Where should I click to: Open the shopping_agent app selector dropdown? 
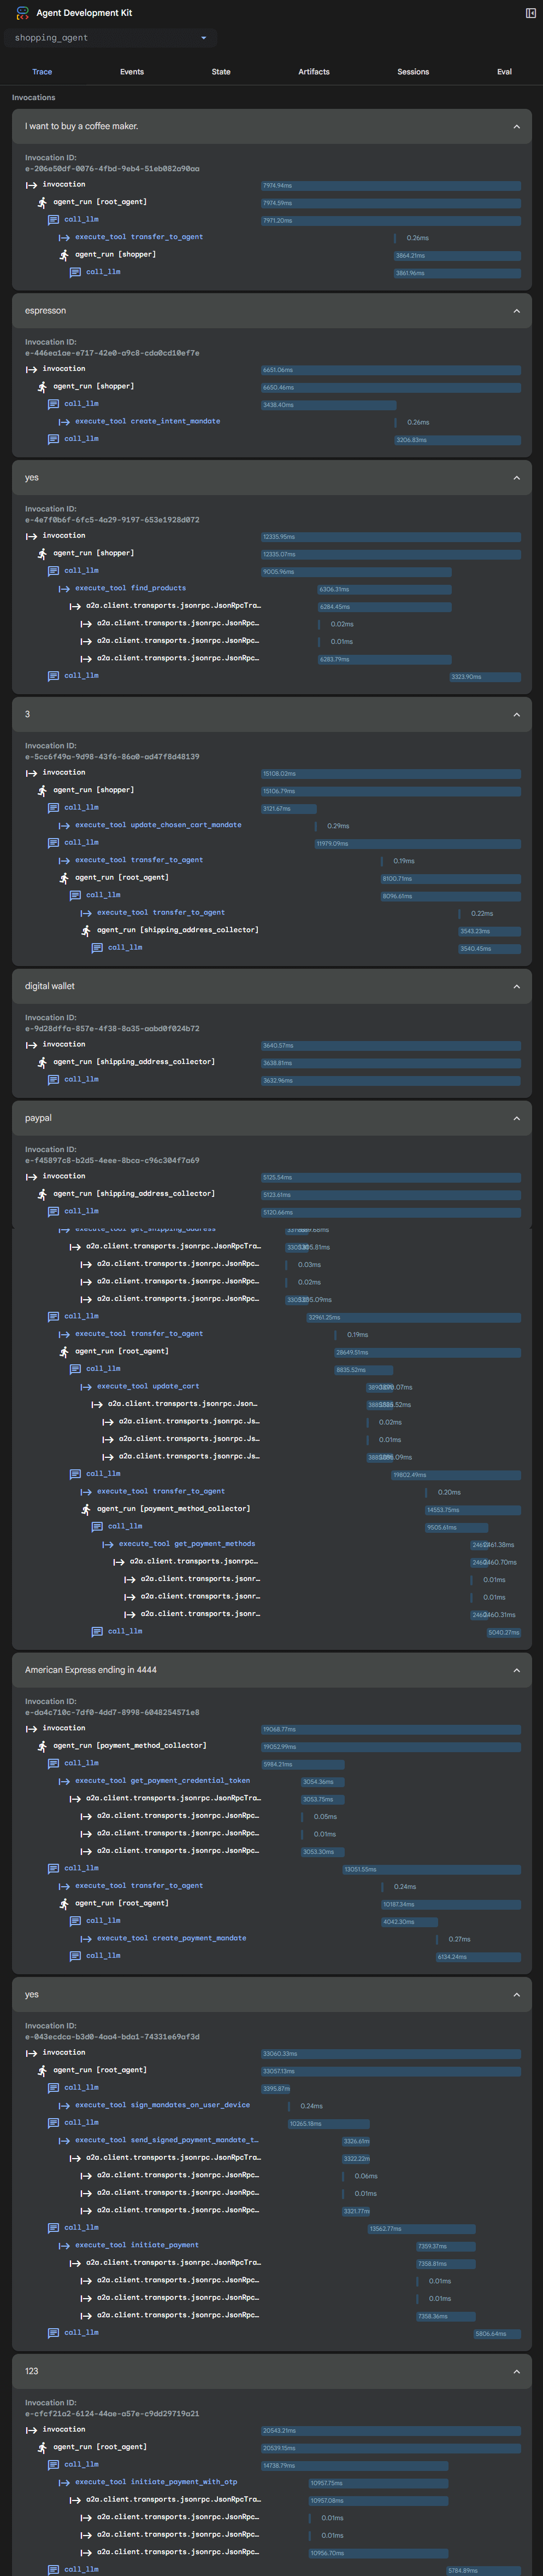click(x=110, y=38)
